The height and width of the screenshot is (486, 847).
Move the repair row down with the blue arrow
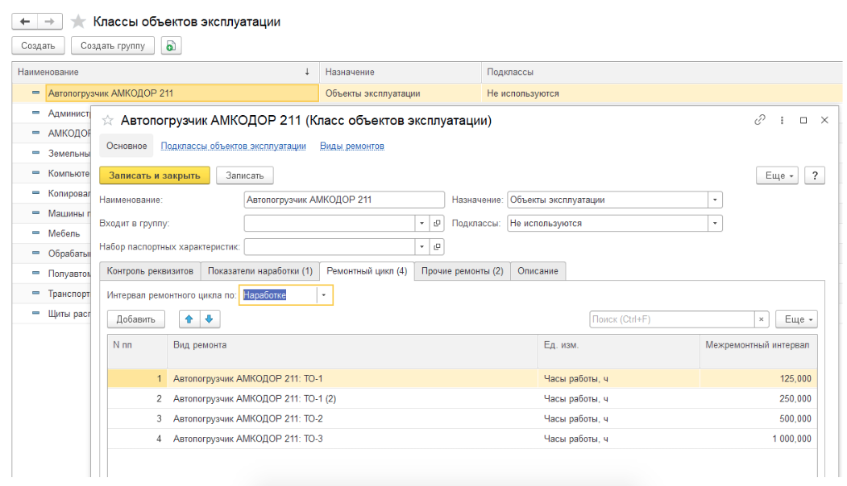210,319
